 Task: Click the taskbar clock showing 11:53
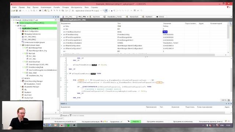(228, 125)
